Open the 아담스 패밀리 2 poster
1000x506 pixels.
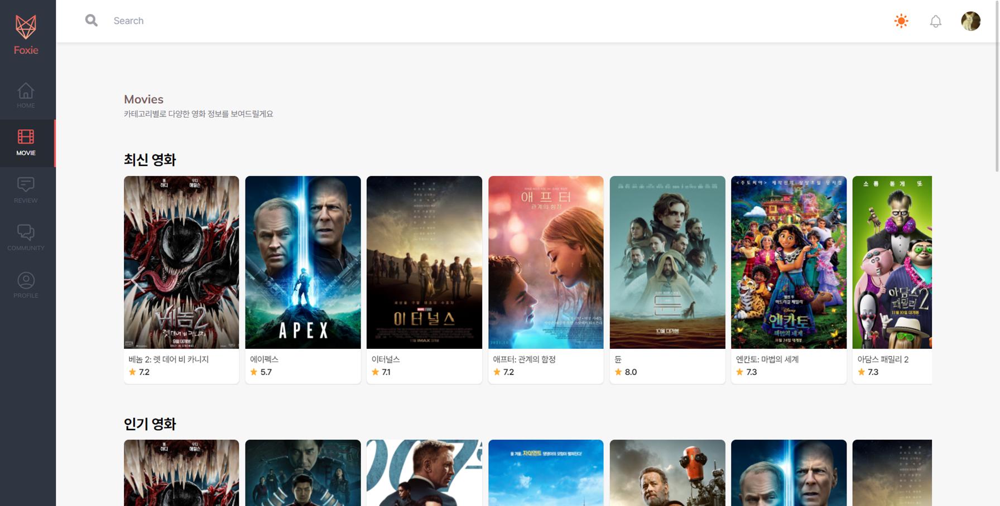pos(892,262)
